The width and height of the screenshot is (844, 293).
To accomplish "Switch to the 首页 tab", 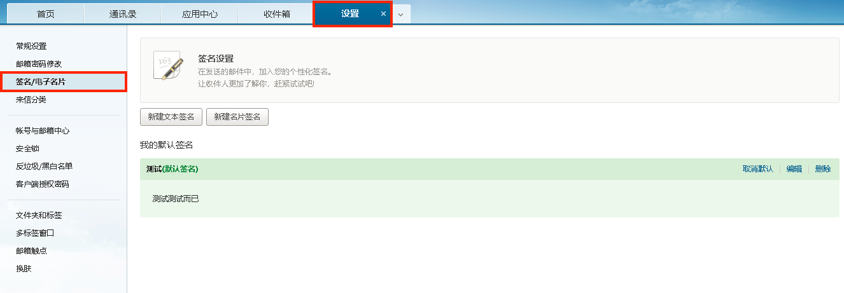I will 45,14.
